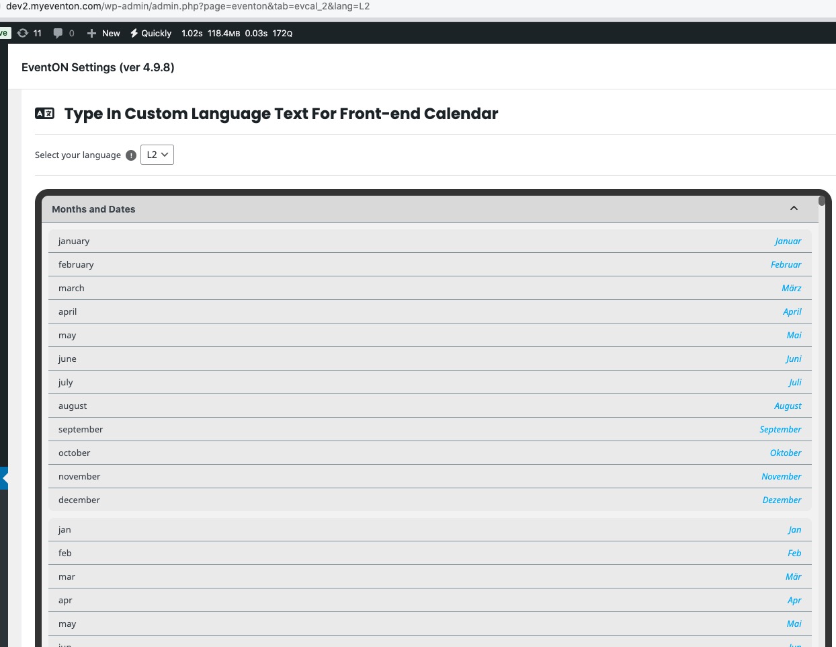836x647 pixels.
Task: Edit the short 'Apr' translation value
Action: 794,600
